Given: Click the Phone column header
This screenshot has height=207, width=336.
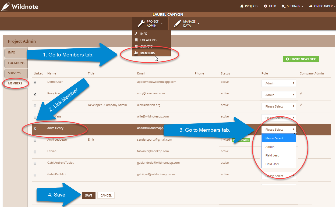Looking at the screenshot, I should tap(199, 73).
